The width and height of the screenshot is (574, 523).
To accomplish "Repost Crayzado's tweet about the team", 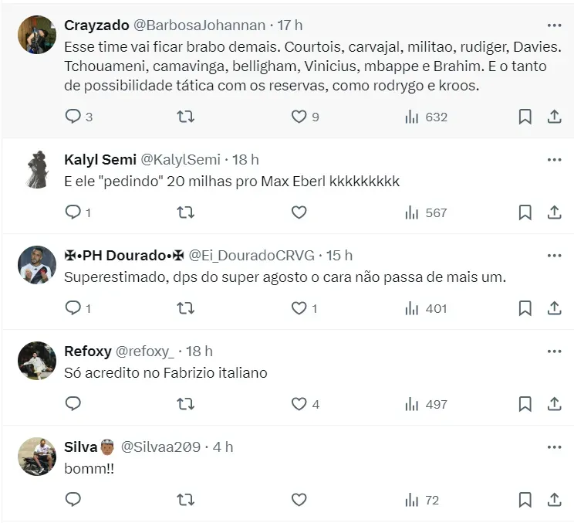I will (x=186, y=117).
